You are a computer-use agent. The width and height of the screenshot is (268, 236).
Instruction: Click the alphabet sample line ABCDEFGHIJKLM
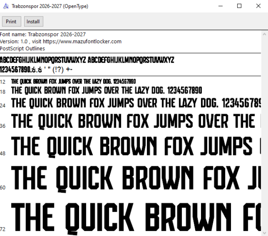click(x=87, y=60)
